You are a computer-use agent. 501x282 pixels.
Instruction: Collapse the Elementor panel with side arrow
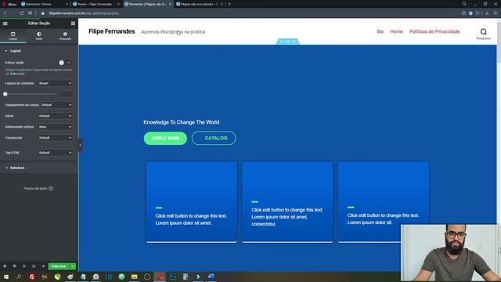pyautogui.click(x=80, y=145)
